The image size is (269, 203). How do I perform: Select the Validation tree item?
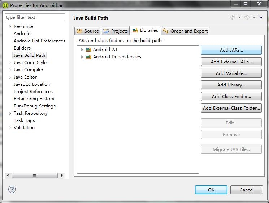click(x=24, y=127)
